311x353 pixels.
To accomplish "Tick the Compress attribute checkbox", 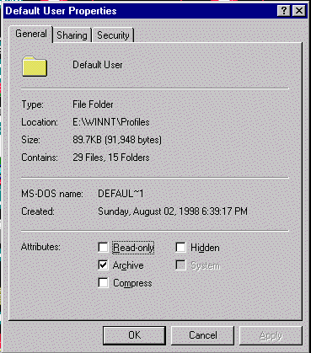I will [x=103, y=283].
